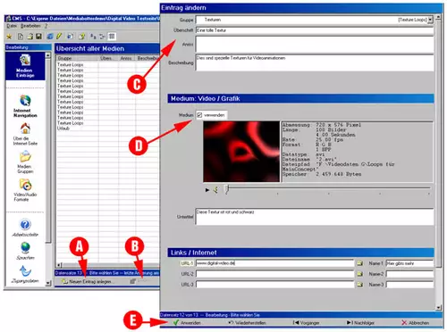
Task: Open the Datei menu
Action: coord(12,26)
